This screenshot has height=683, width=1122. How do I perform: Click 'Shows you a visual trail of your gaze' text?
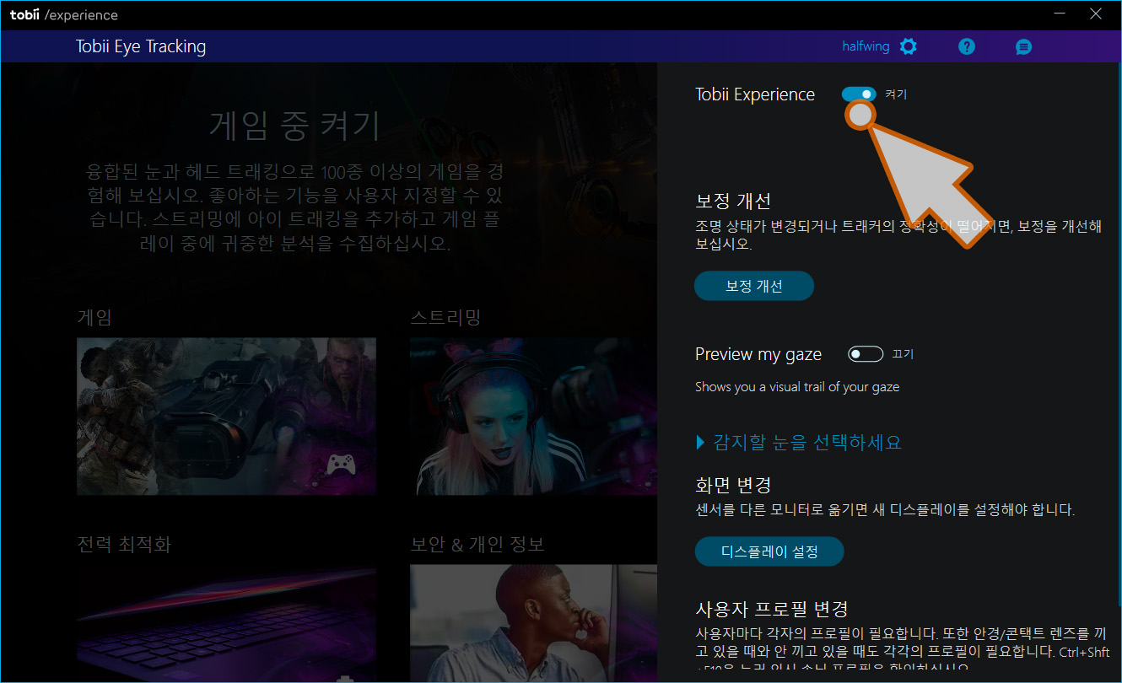pyautogui.click(x=797, y=387)
